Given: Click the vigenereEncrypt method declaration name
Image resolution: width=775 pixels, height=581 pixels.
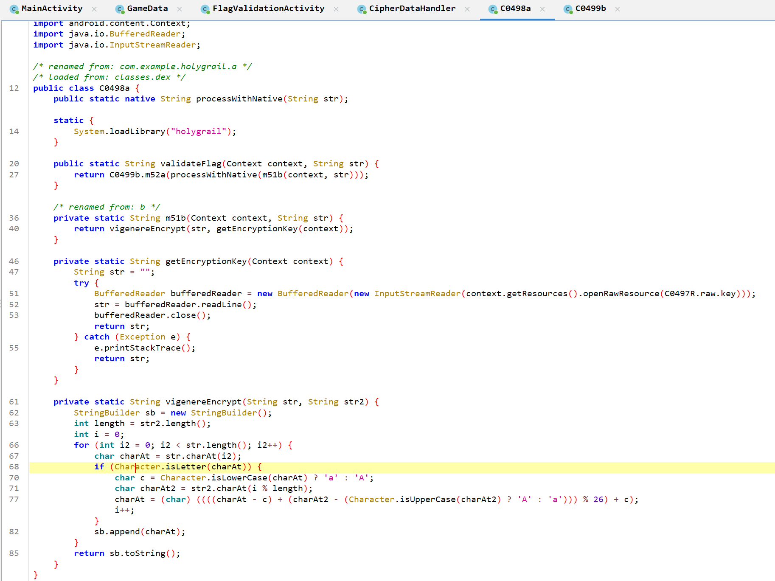Looking at the screenshot, I should click(204, 401).
